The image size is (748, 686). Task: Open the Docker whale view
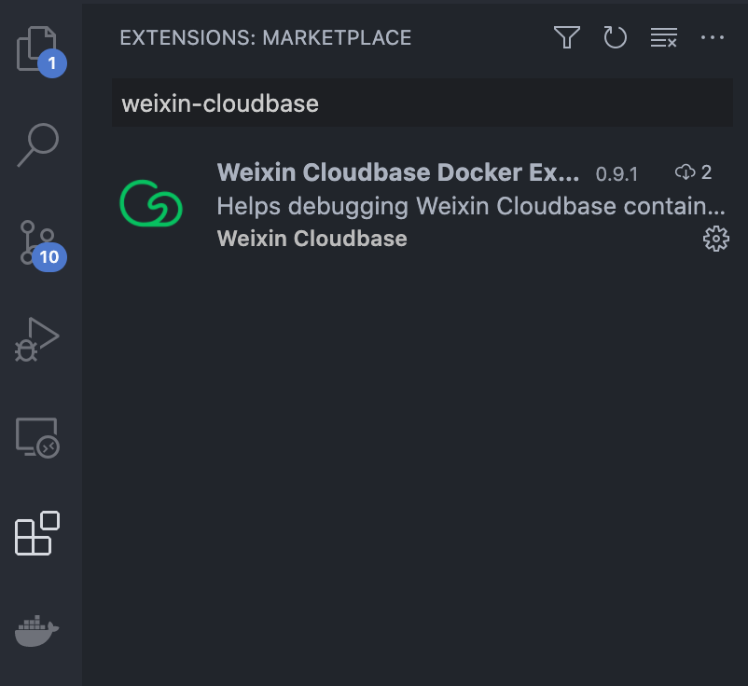37,631
